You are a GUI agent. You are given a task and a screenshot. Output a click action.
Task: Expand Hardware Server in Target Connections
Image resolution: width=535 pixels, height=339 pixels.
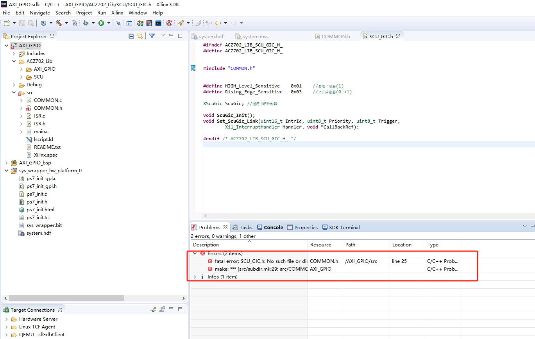7,319
